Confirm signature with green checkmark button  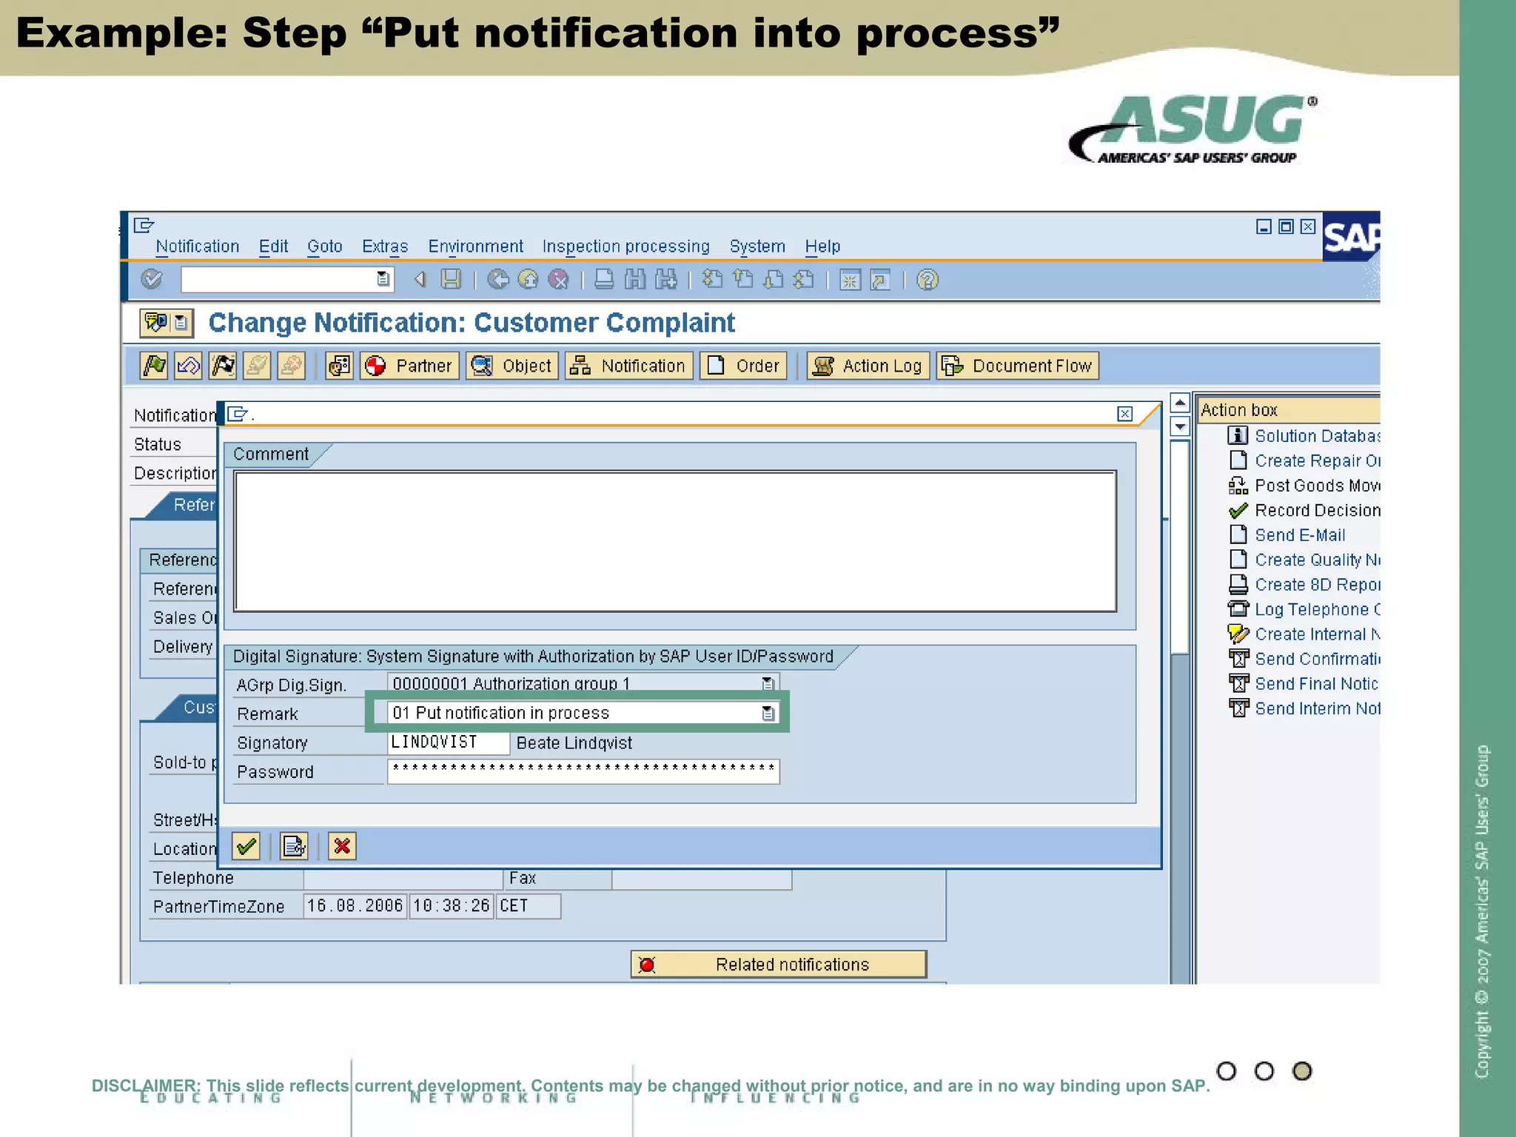(x=246, y=845)
